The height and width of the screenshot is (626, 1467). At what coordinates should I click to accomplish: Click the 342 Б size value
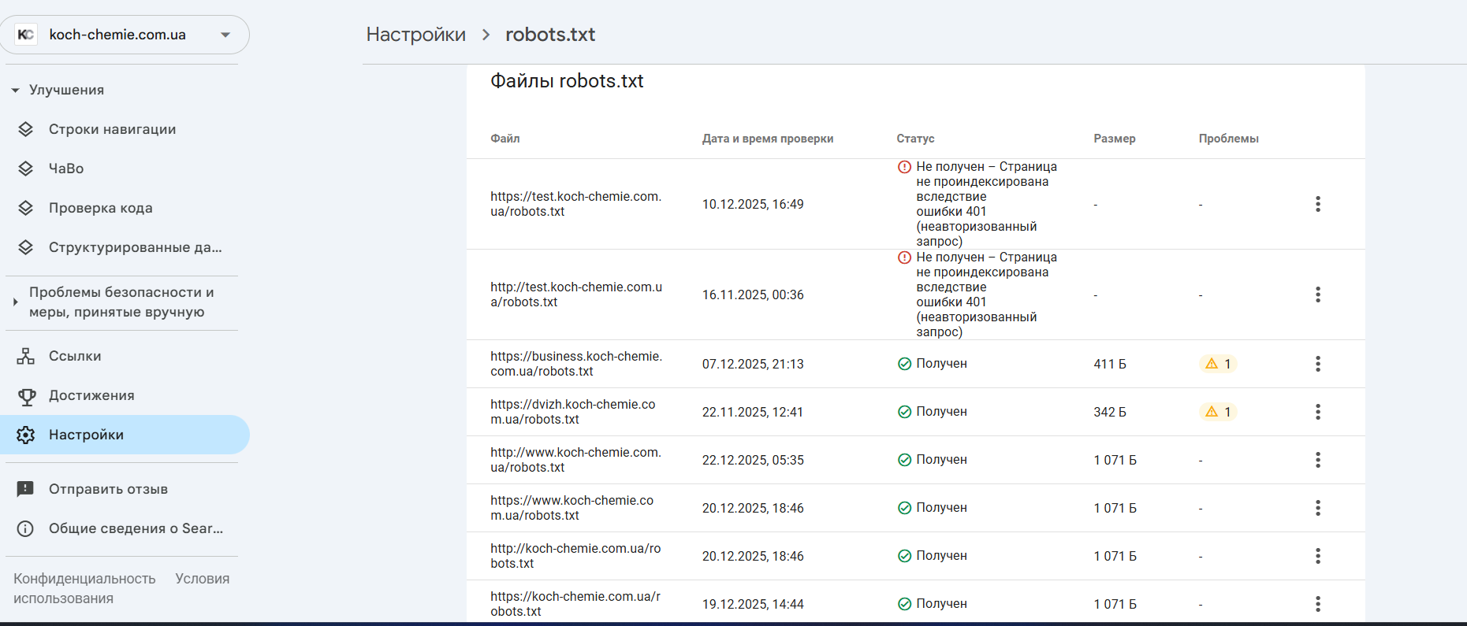pos(1110,412)
